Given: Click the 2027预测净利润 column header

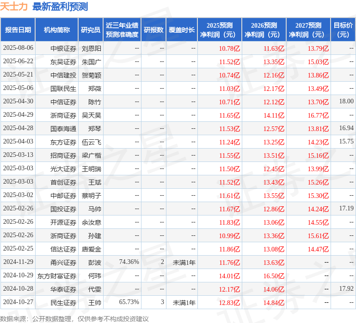Looking at the screenshot, I should (308, 30).
